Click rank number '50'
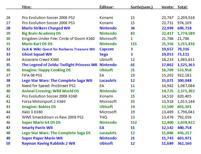Screen dimensions: 201x154 tap(8, 143)
